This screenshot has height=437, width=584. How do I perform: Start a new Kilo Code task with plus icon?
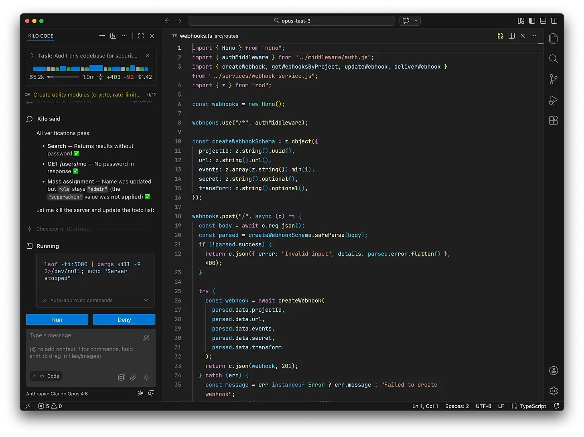pos(102,36)
